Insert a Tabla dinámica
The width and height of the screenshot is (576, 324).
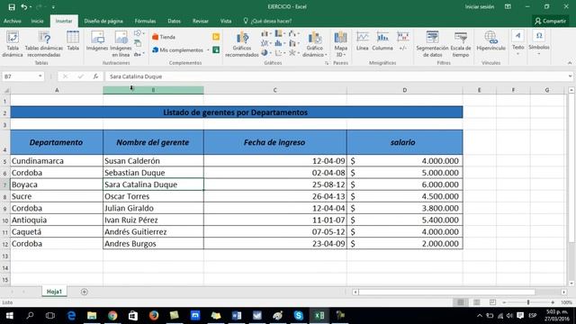point(13,44)
